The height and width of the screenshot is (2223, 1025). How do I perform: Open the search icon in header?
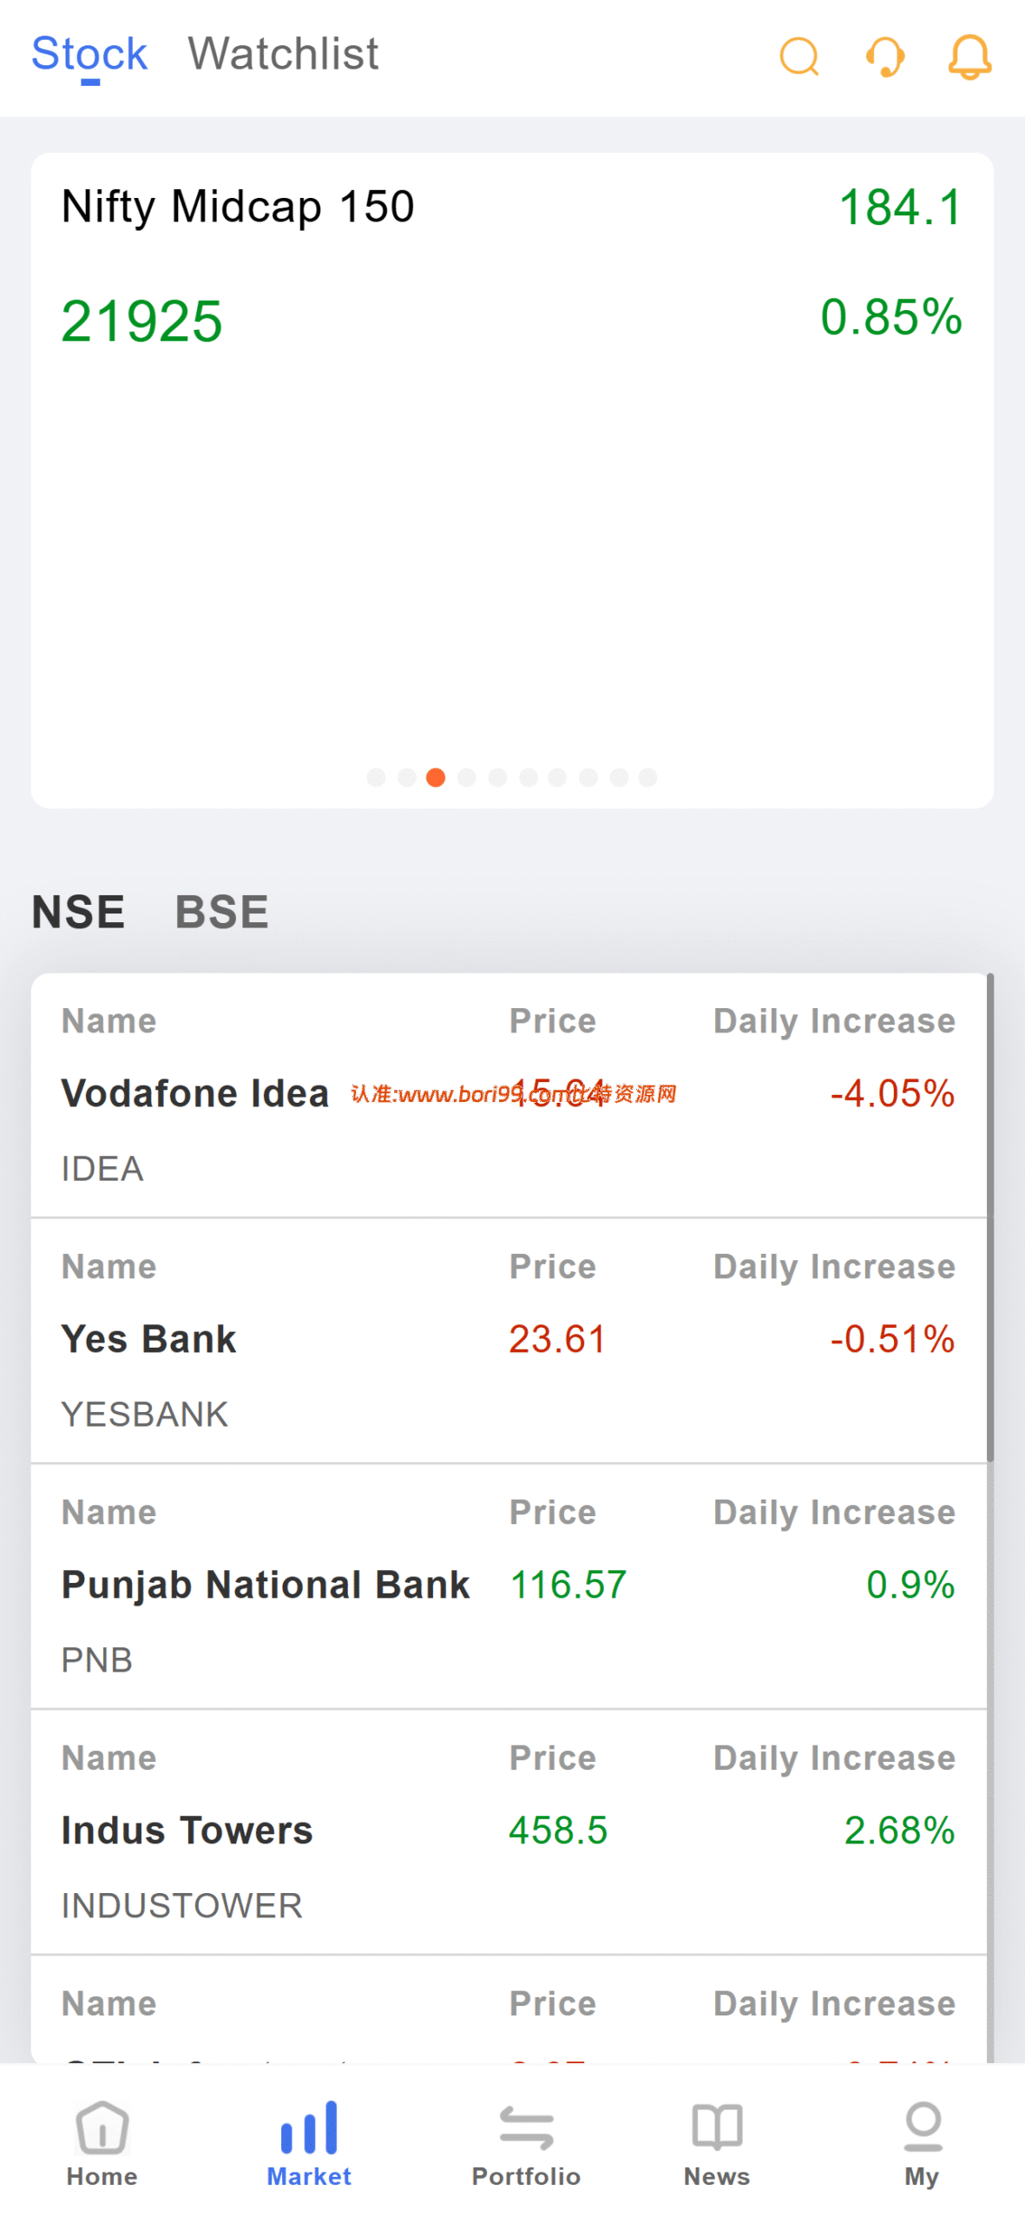[x=798, y=57]
